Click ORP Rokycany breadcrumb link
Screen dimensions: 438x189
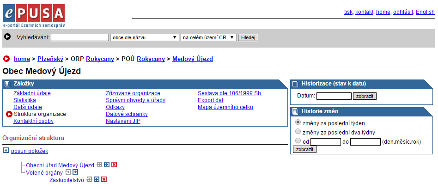coord(100,59)
